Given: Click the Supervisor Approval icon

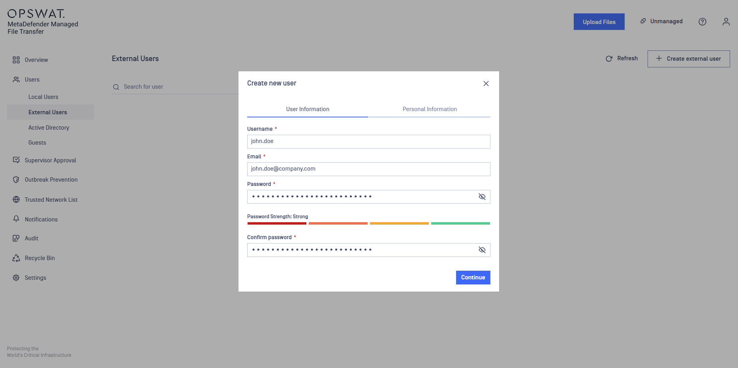Looking at the screenshot, I should point(16,160).
